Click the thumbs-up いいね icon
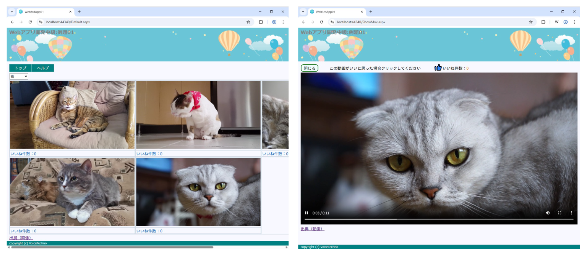587x256 pixels. [438, 68]
